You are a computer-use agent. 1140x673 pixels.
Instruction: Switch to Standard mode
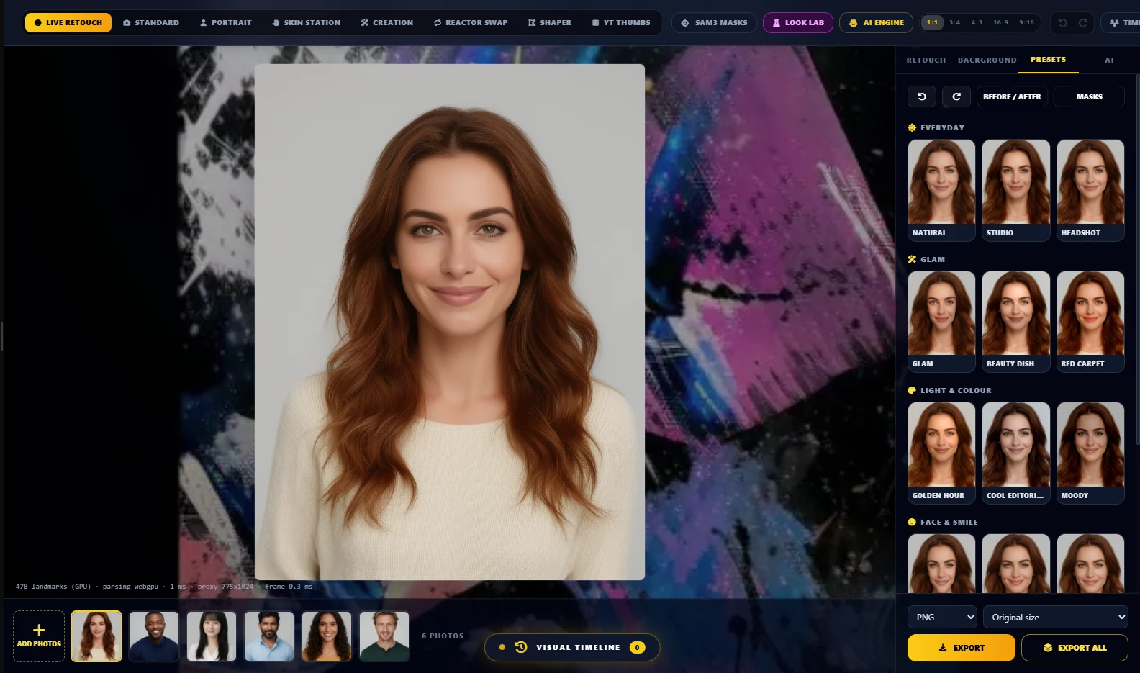click(x=151, y=23)
